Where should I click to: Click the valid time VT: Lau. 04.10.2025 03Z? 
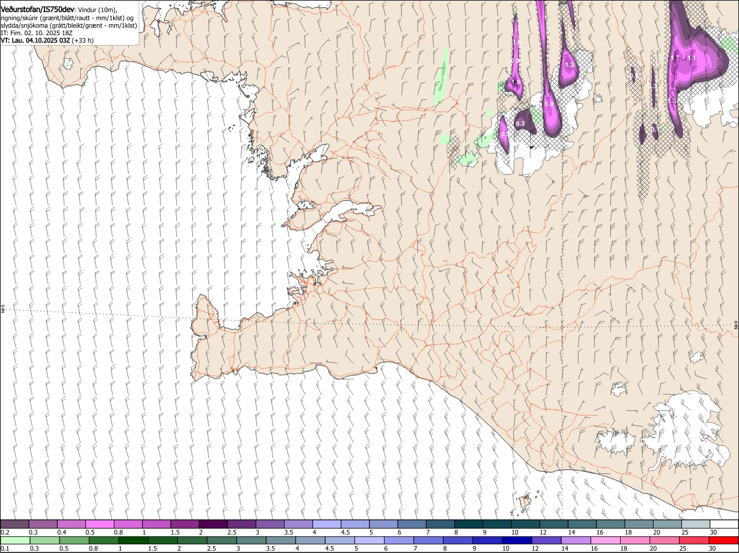pyautogui.click(x=36, y=40)
